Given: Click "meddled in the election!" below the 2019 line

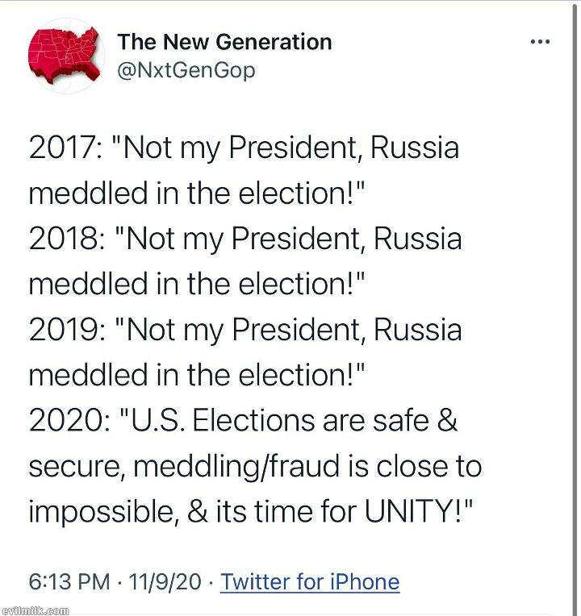Looking at the screenshot, I should [x=198, y=375].
